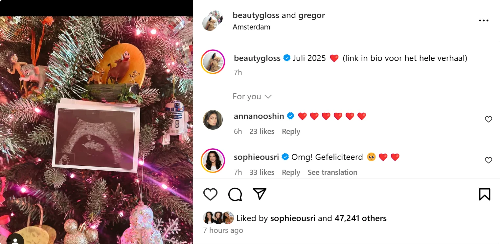Open the Amsterdam location link
Viewport: 500px width, 244px height.
tap(251, 27)
